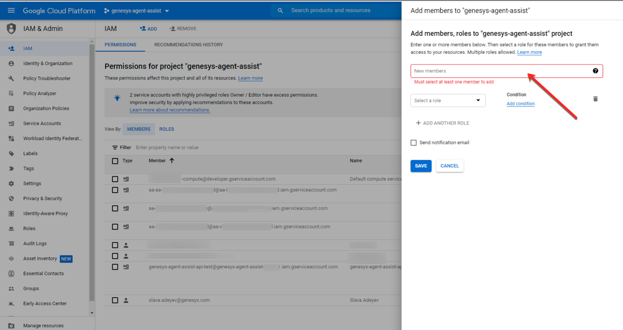The width and height of the screenshot is (623, 330).
Task: Click the Identity & Organization icon
Action: click(11, 64)
